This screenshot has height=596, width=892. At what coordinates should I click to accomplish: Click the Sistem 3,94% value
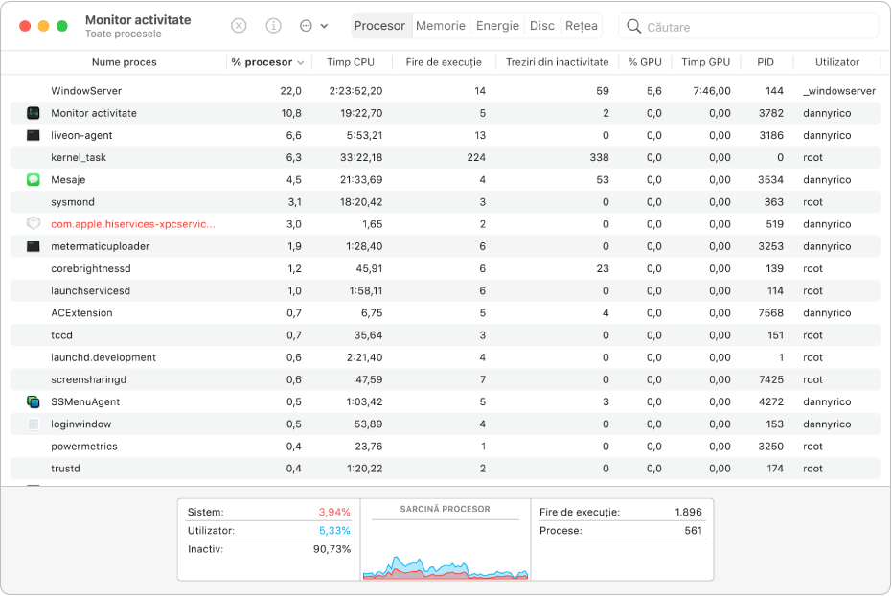coord(334,512)
